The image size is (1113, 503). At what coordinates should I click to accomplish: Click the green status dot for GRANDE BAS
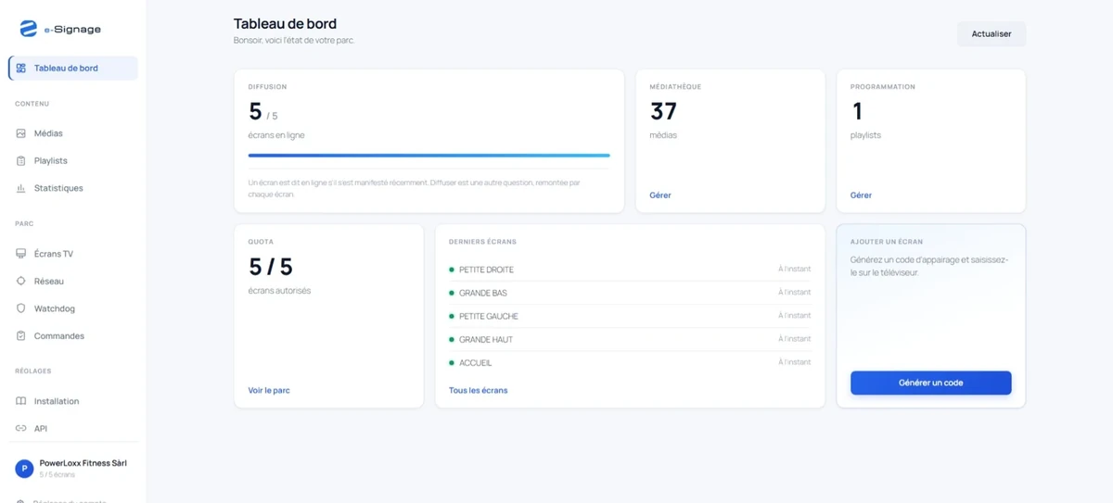point(452,293)
